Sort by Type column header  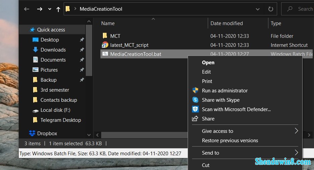(x=276, y=23)
